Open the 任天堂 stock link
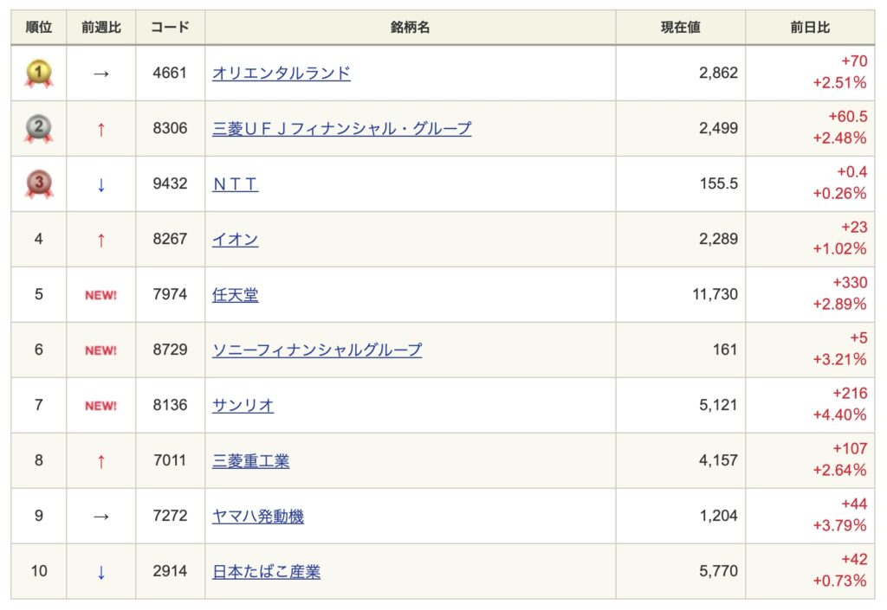 click(x=235, y=295)
